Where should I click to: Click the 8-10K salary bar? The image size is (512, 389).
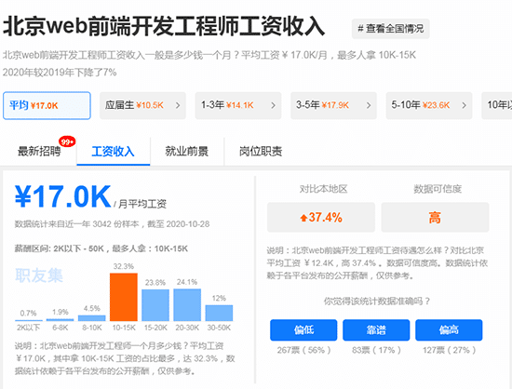coord(92,318)
